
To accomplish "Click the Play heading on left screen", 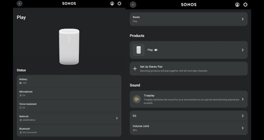I will (x=21, y=18).
